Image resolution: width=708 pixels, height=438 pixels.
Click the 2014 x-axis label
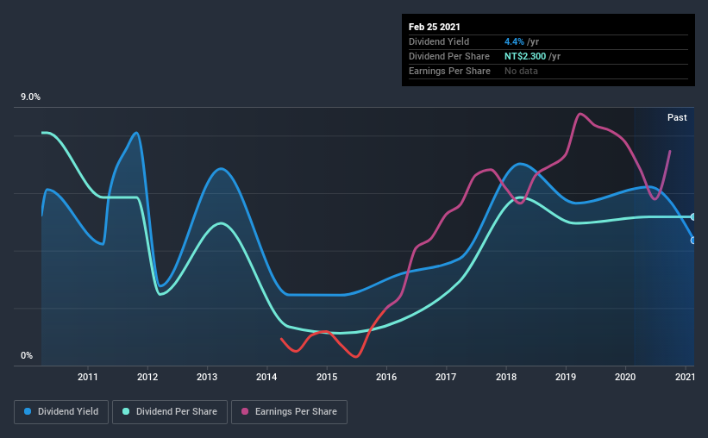[x=266, y=377]
